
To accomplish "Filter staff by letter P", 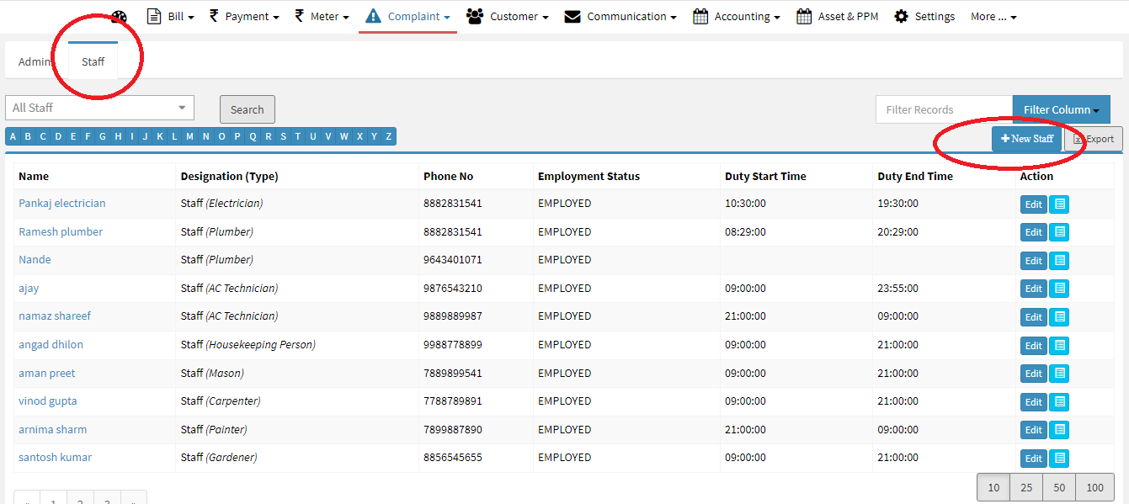I will point(237,136).
